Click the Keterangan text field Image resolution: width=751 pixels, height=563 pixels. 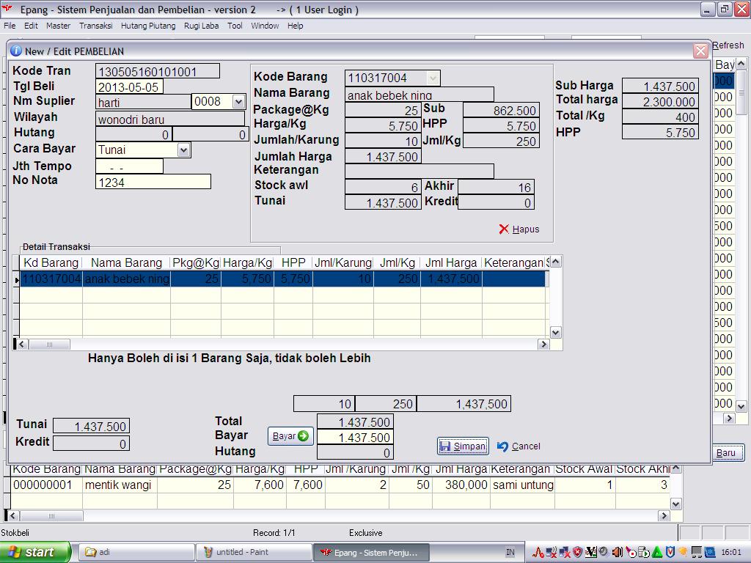tap(419, 171)
